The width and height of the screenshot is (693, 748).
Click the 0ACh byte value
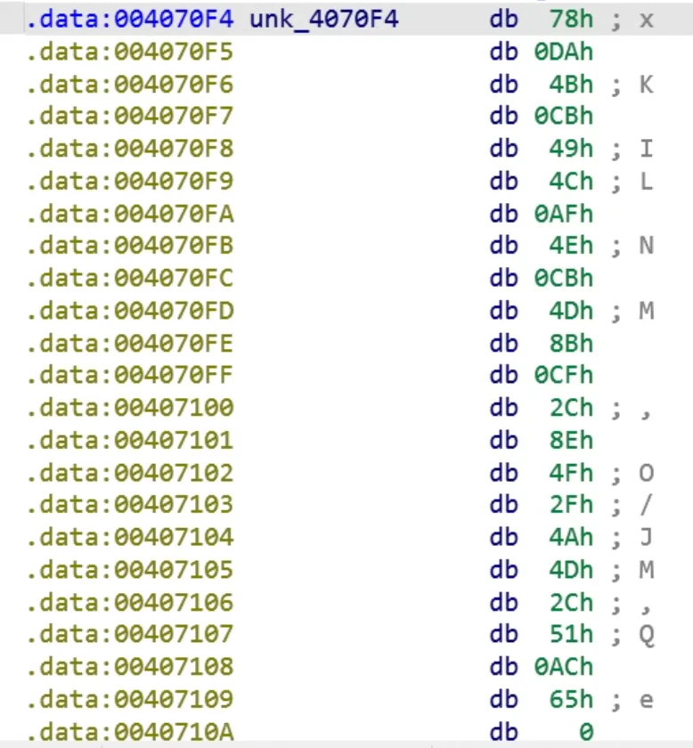(x=564, y=666)
